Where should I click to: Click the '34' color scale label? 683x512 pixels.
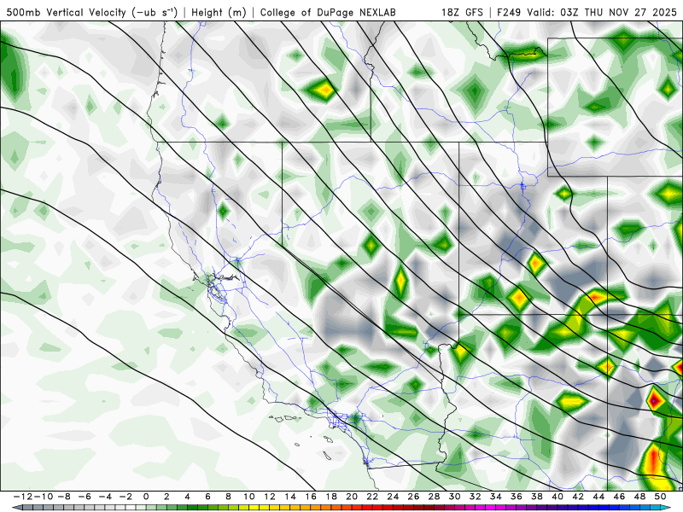point(496,497)
